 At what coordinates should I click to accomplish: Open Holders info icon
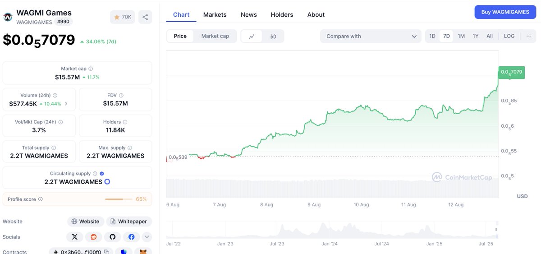click(125, 122)
